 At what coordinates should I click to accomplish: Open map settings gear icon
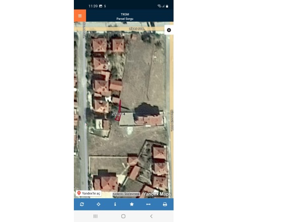pos(169,30)
